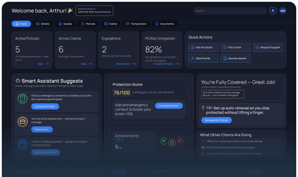Click Complete Profile link in Profile Completion card
Image resolution: width=298 pixels, height=177 pixels.
[163, 64]
